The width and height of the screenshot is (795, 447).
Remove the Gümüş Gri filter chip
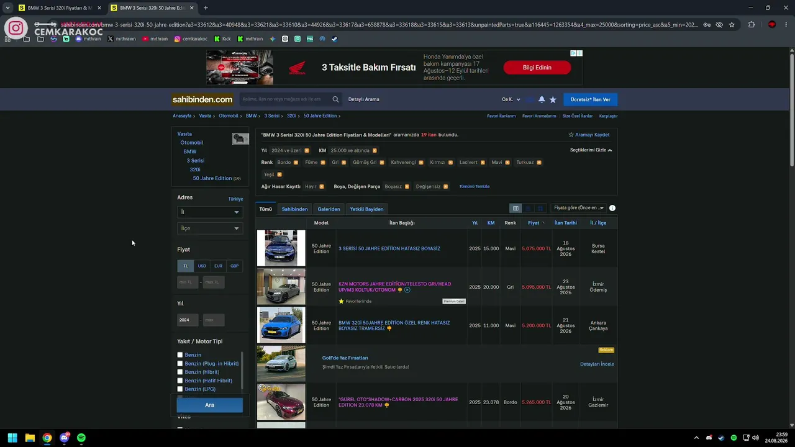pyautogui.click(x=382, y=163)
